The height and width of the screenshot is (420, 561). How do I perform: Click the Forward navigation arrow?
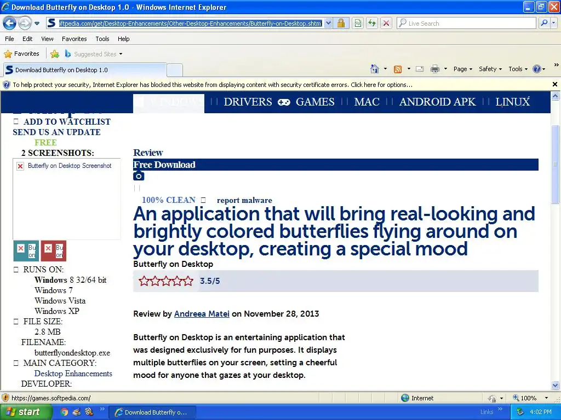(25, 23)
